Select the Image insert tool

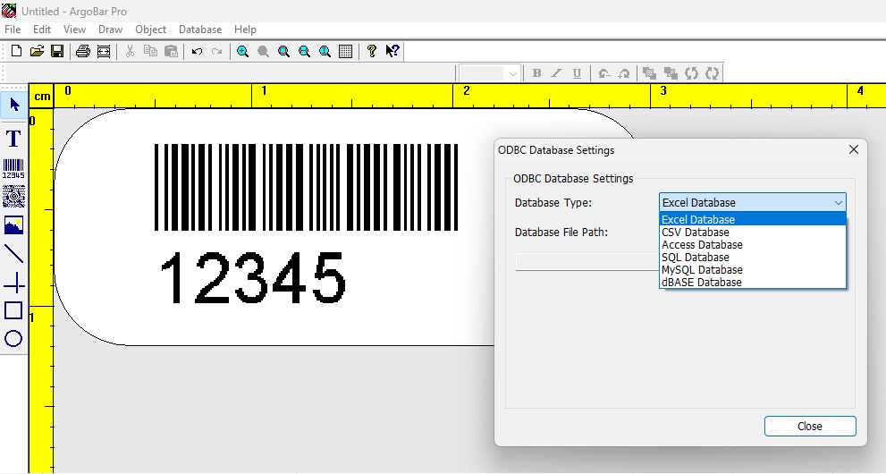pyautogui.click(x=13, y=224)
